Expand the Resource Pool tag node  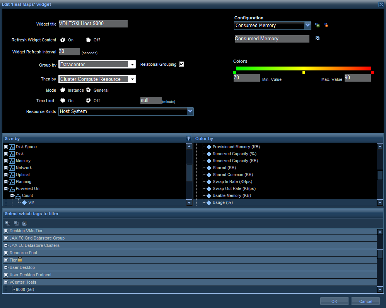pyautogui.click(x=6, y=253)
